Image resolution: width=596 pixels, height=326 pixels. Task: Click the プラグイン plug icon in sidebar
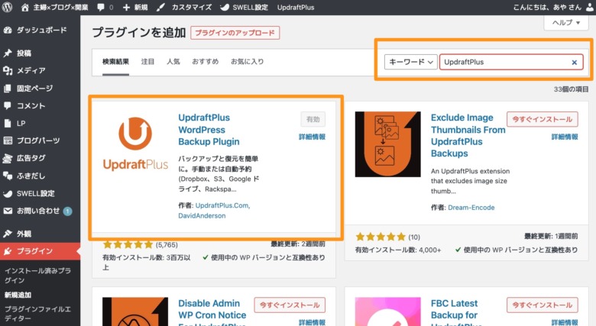pos(8,251)
